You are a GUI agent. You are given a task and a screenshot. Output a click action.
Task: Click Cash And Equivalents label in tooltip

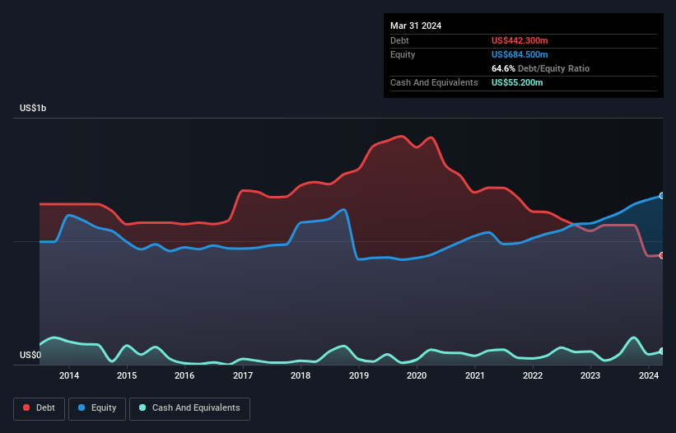click(434, 82)
